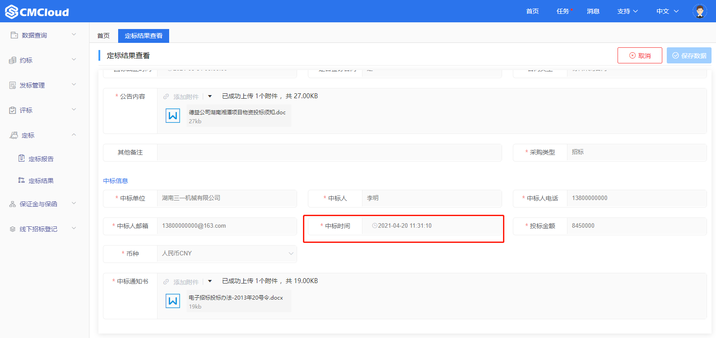Screen dimensions: 716x338
Task: Expand the 保证金与保函 menu chevron
Action: 74,203
